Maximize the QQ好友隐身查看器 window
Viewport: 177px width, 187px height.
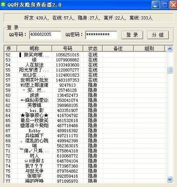point(165,5)
